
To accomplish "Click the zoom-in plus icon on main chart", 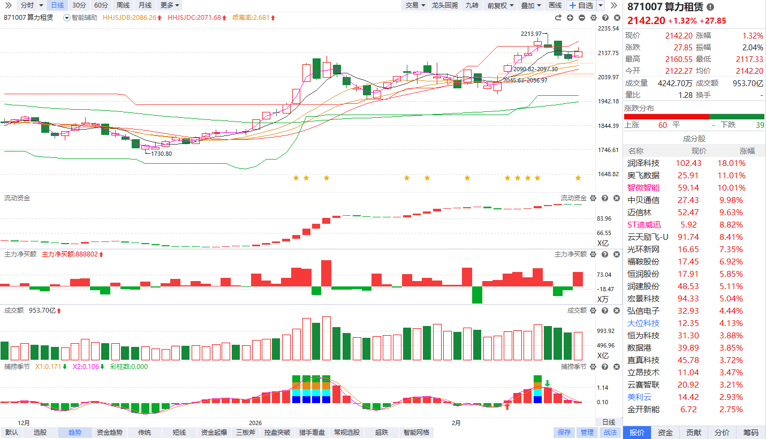I will (x=570, y=18).
